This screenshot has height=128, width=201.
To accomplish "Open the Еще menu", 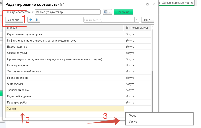I will (x=148, y=20).
